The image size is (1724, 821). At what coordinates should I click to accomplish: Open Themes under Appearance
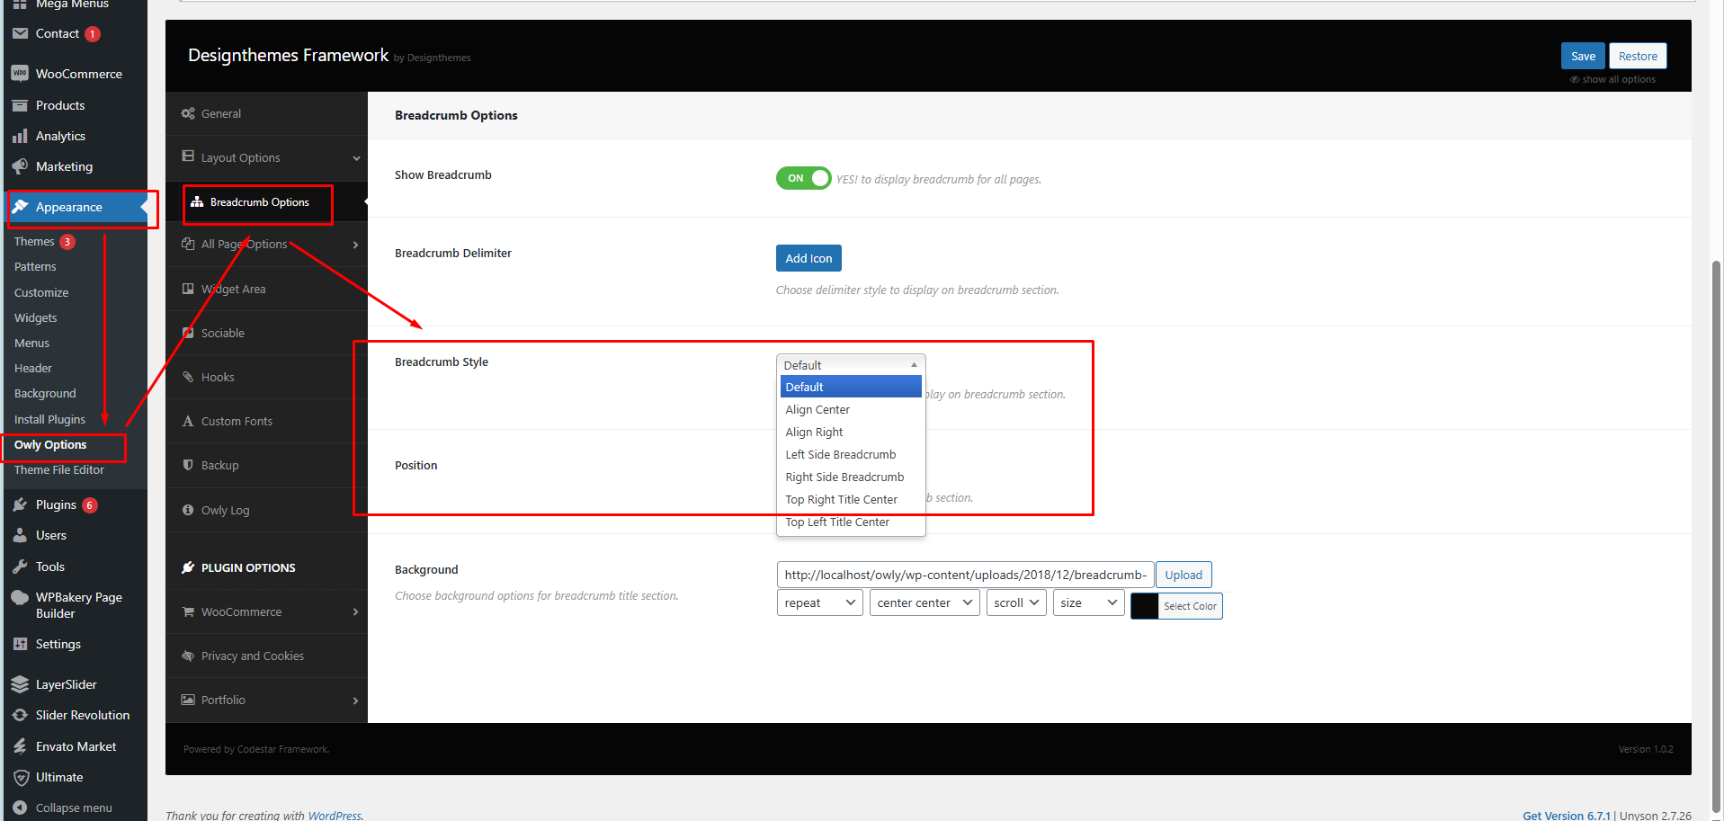pyautogui.click(x=34, y=241)
